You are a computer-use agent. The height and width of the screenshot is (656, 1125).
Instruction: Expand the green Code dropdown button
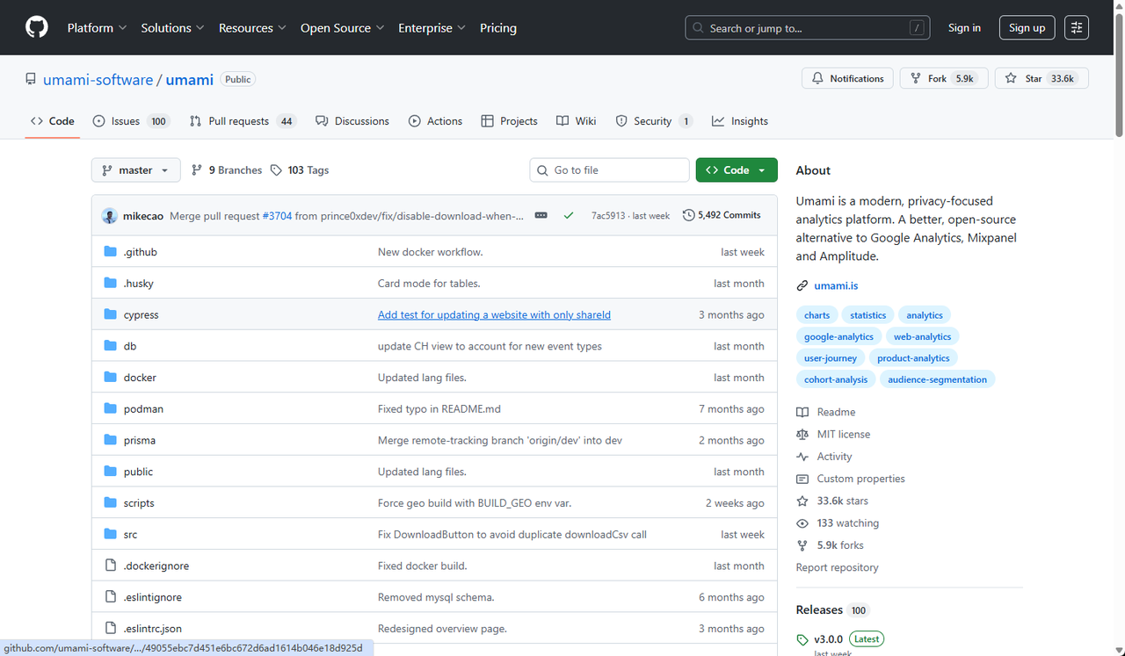pos(737,170)
